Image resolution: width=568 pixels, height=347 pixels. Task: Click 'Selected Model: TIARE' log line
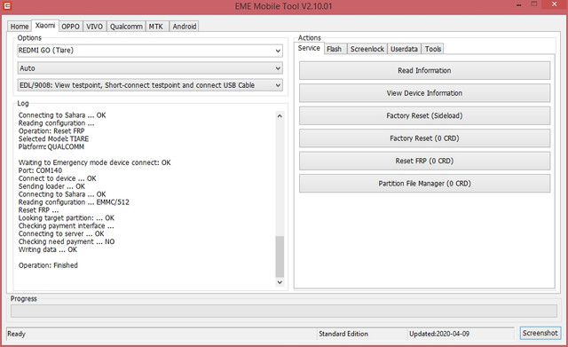[x=53, y=139]
